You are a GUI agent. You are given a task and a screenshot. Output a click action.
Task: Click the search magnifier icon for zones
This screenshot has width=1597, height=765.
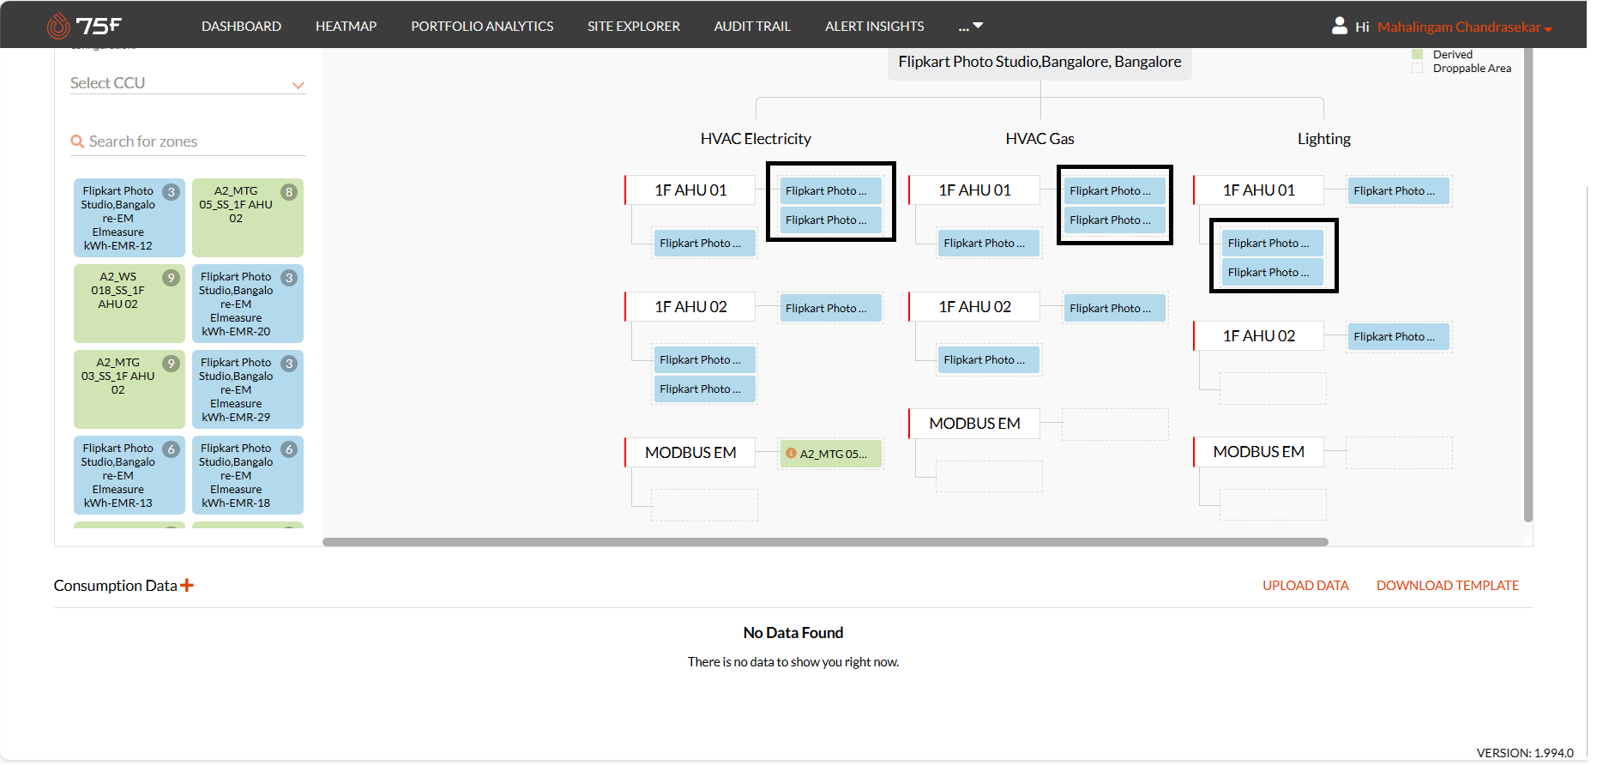77,142
